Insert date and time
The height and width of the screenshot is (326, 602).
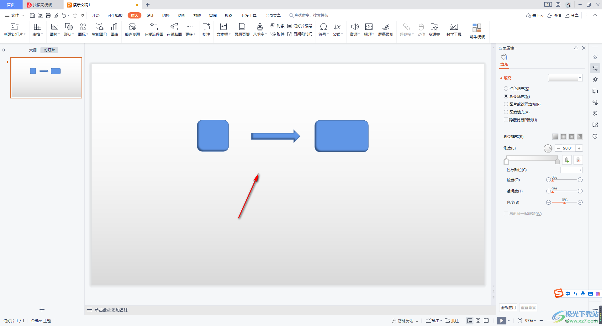click(300, 34)
